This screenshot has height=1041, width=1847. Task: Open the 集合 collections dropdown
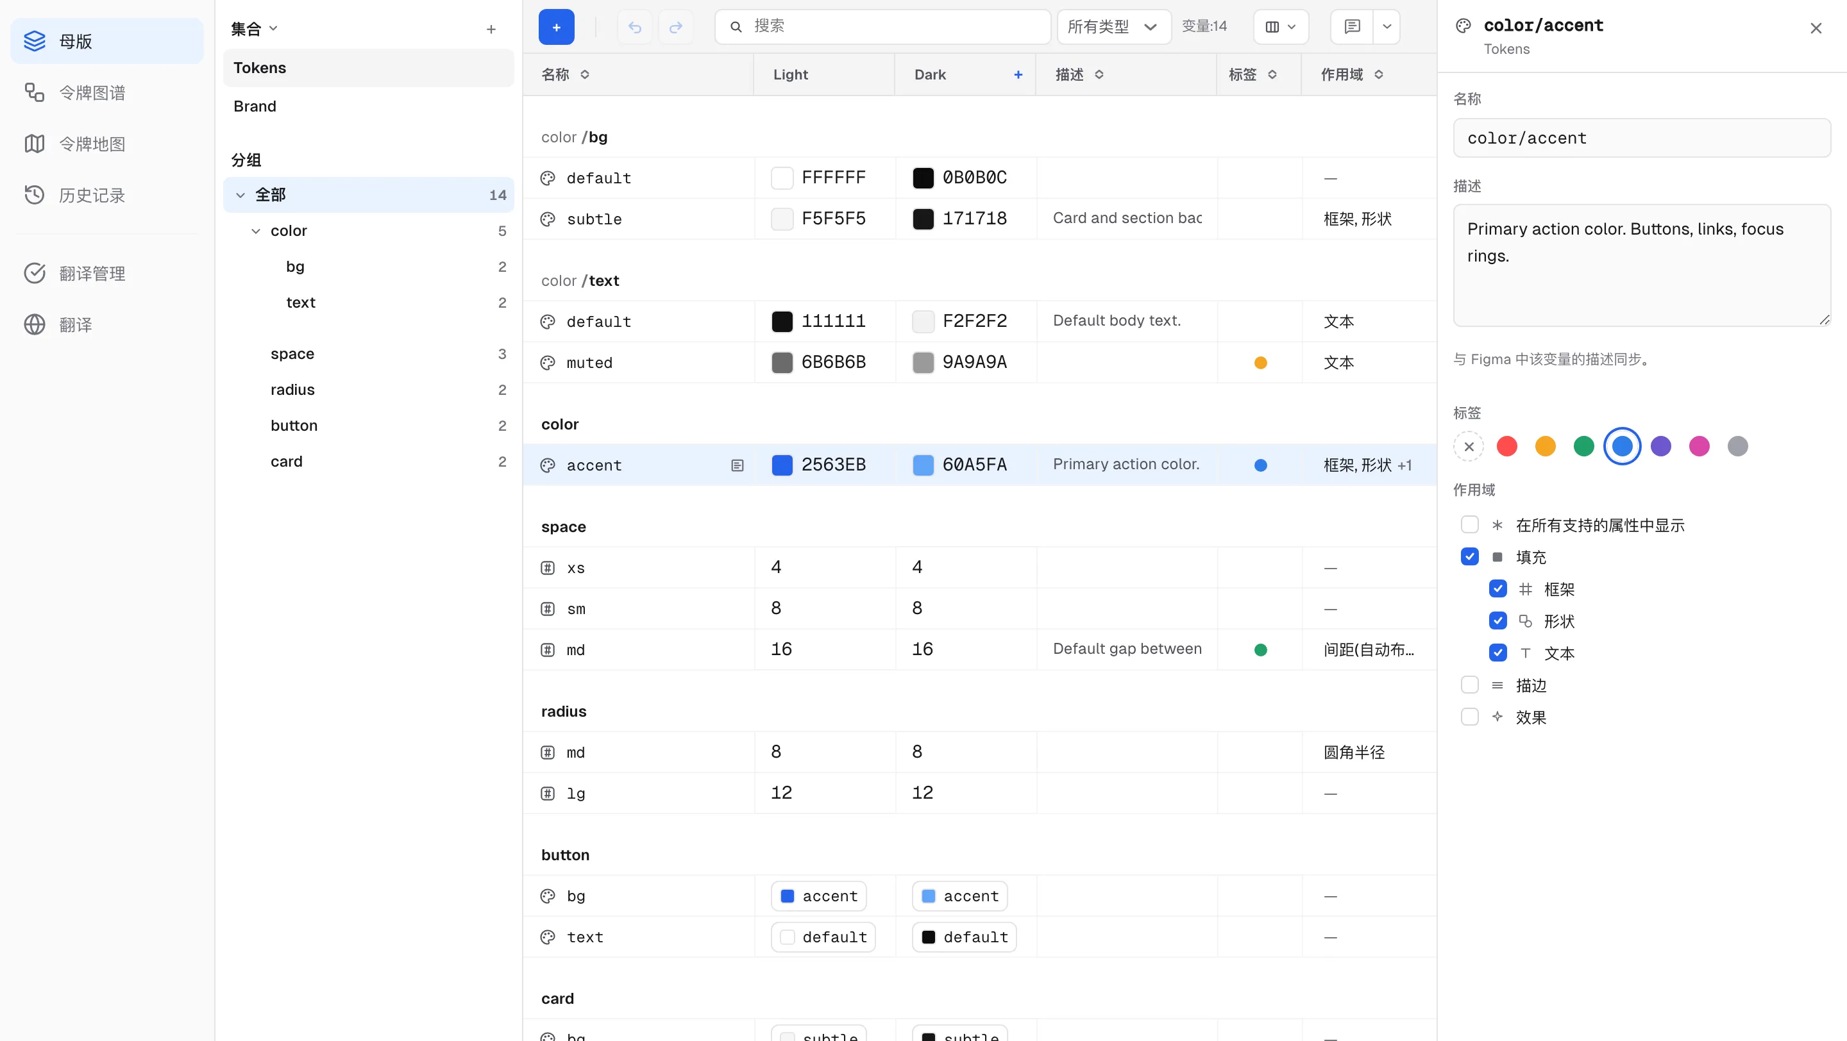pos(254,29)
